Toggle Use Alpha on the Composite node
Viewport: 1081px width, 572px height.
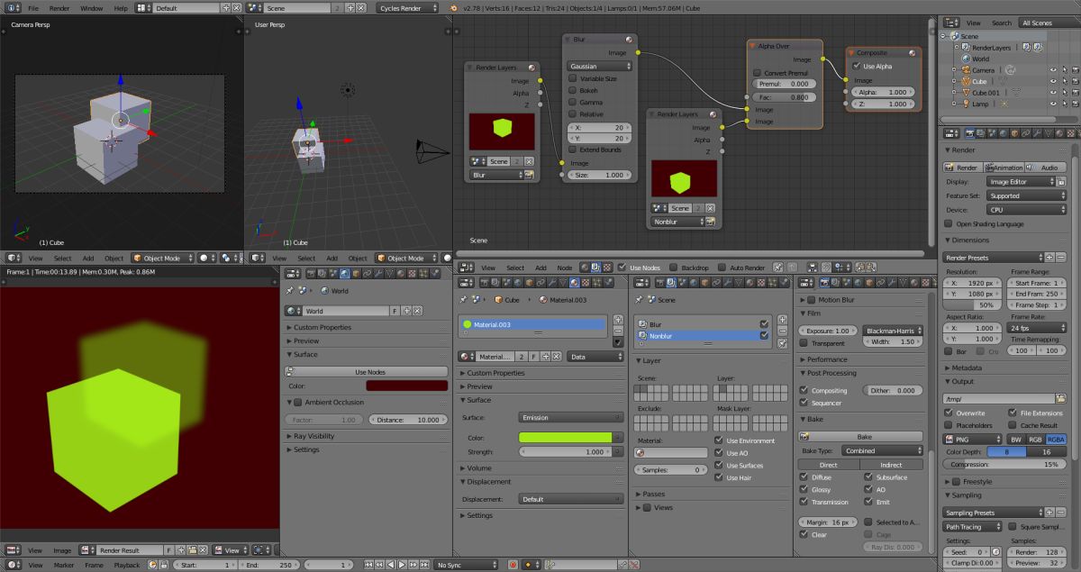coord(857,66)
